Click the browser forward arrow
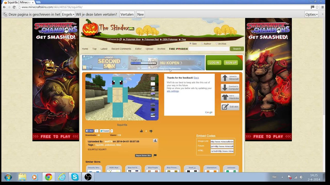The width and height of the screenshot is (330, 185). (x=10, y=7)
